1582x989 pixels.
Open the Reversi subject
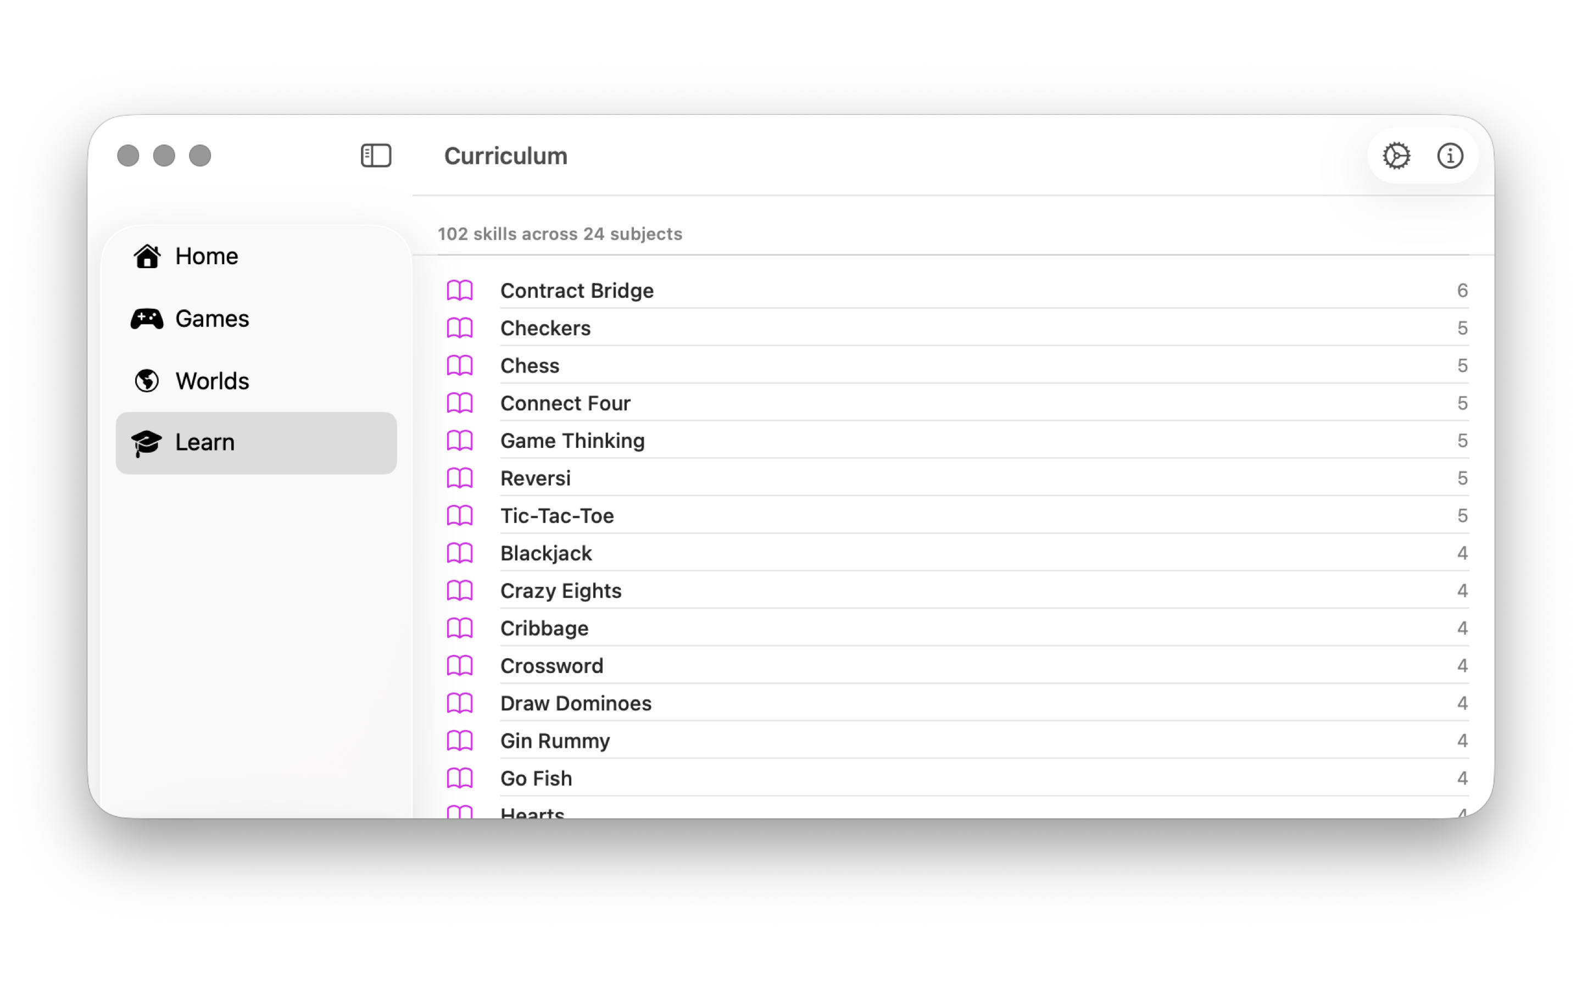pos(953,478)
